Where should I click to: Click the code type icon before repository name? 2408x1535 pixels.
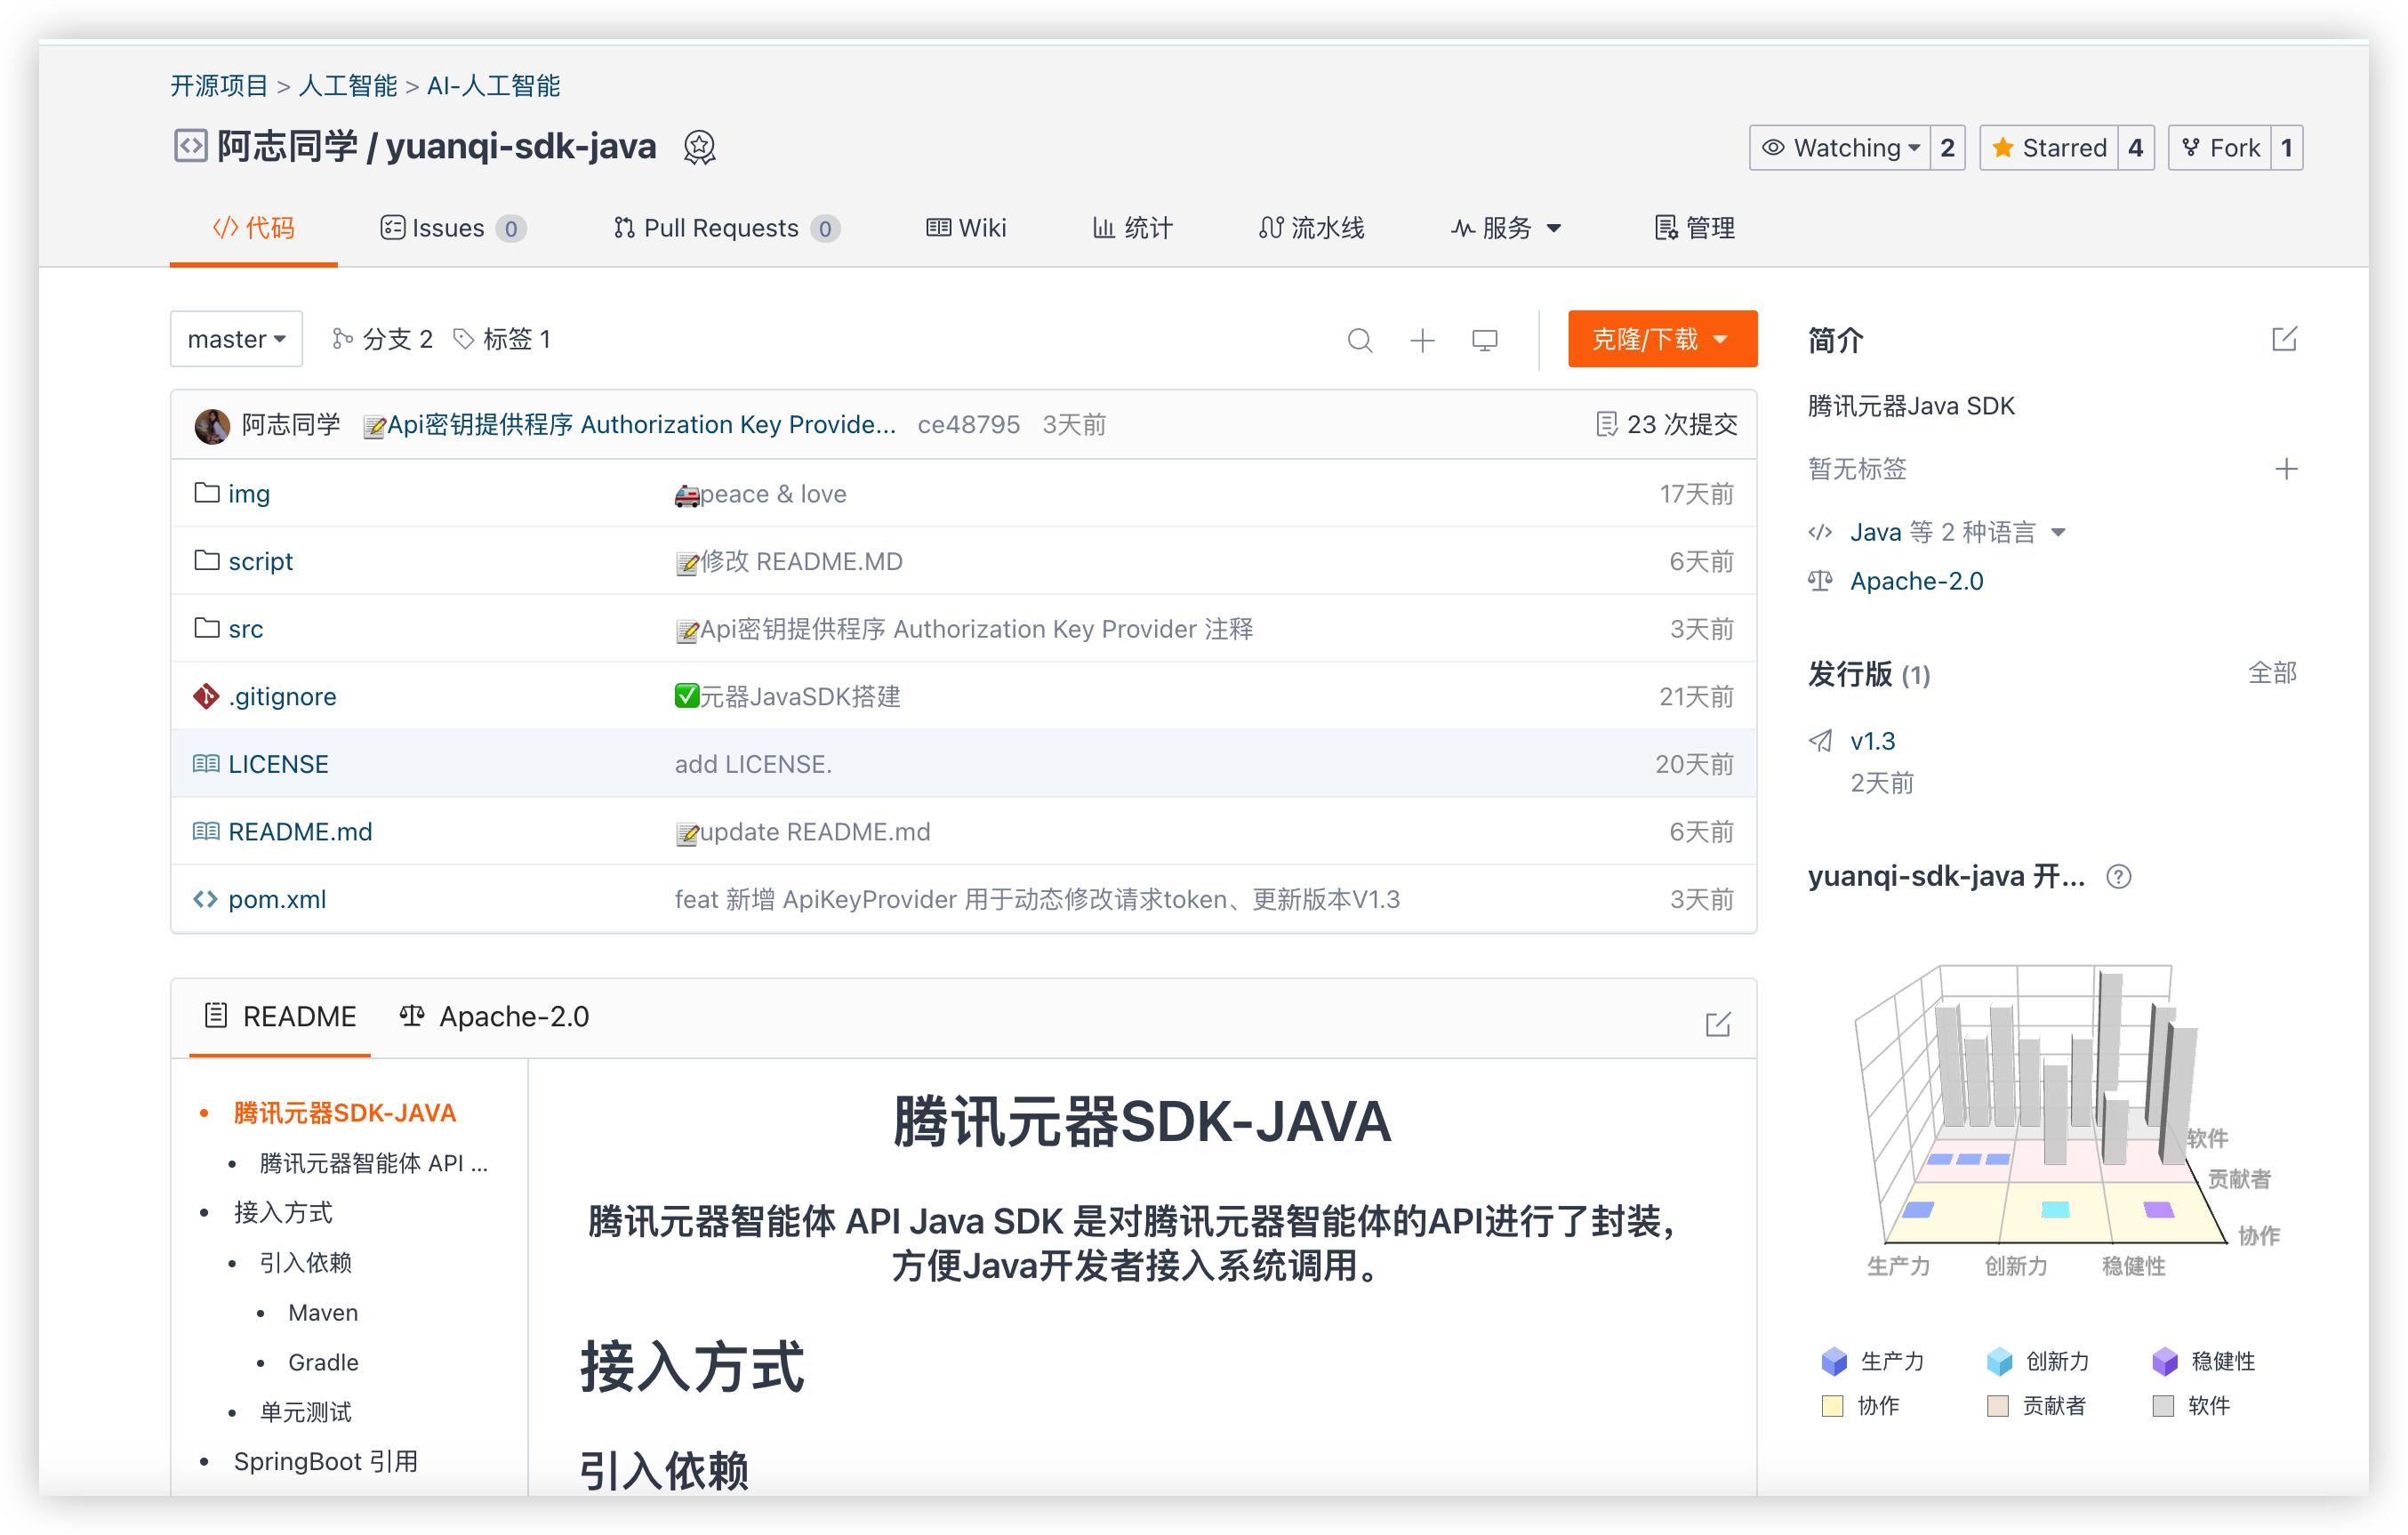pyautogui.click(x=190, y=146)
